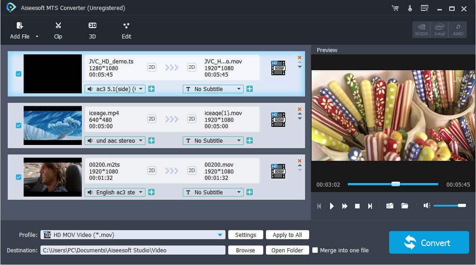The width and height of the screenshot is (476, 265).
Task: Click source 2D icon for 00200.m2ts
Action: (x=151, y=171)
